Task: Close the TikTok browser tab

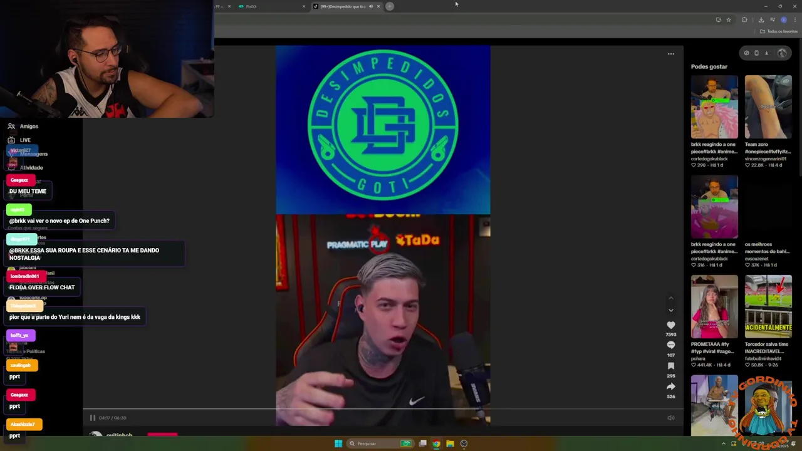Action: pyautogui.click(x=378, y=6)
